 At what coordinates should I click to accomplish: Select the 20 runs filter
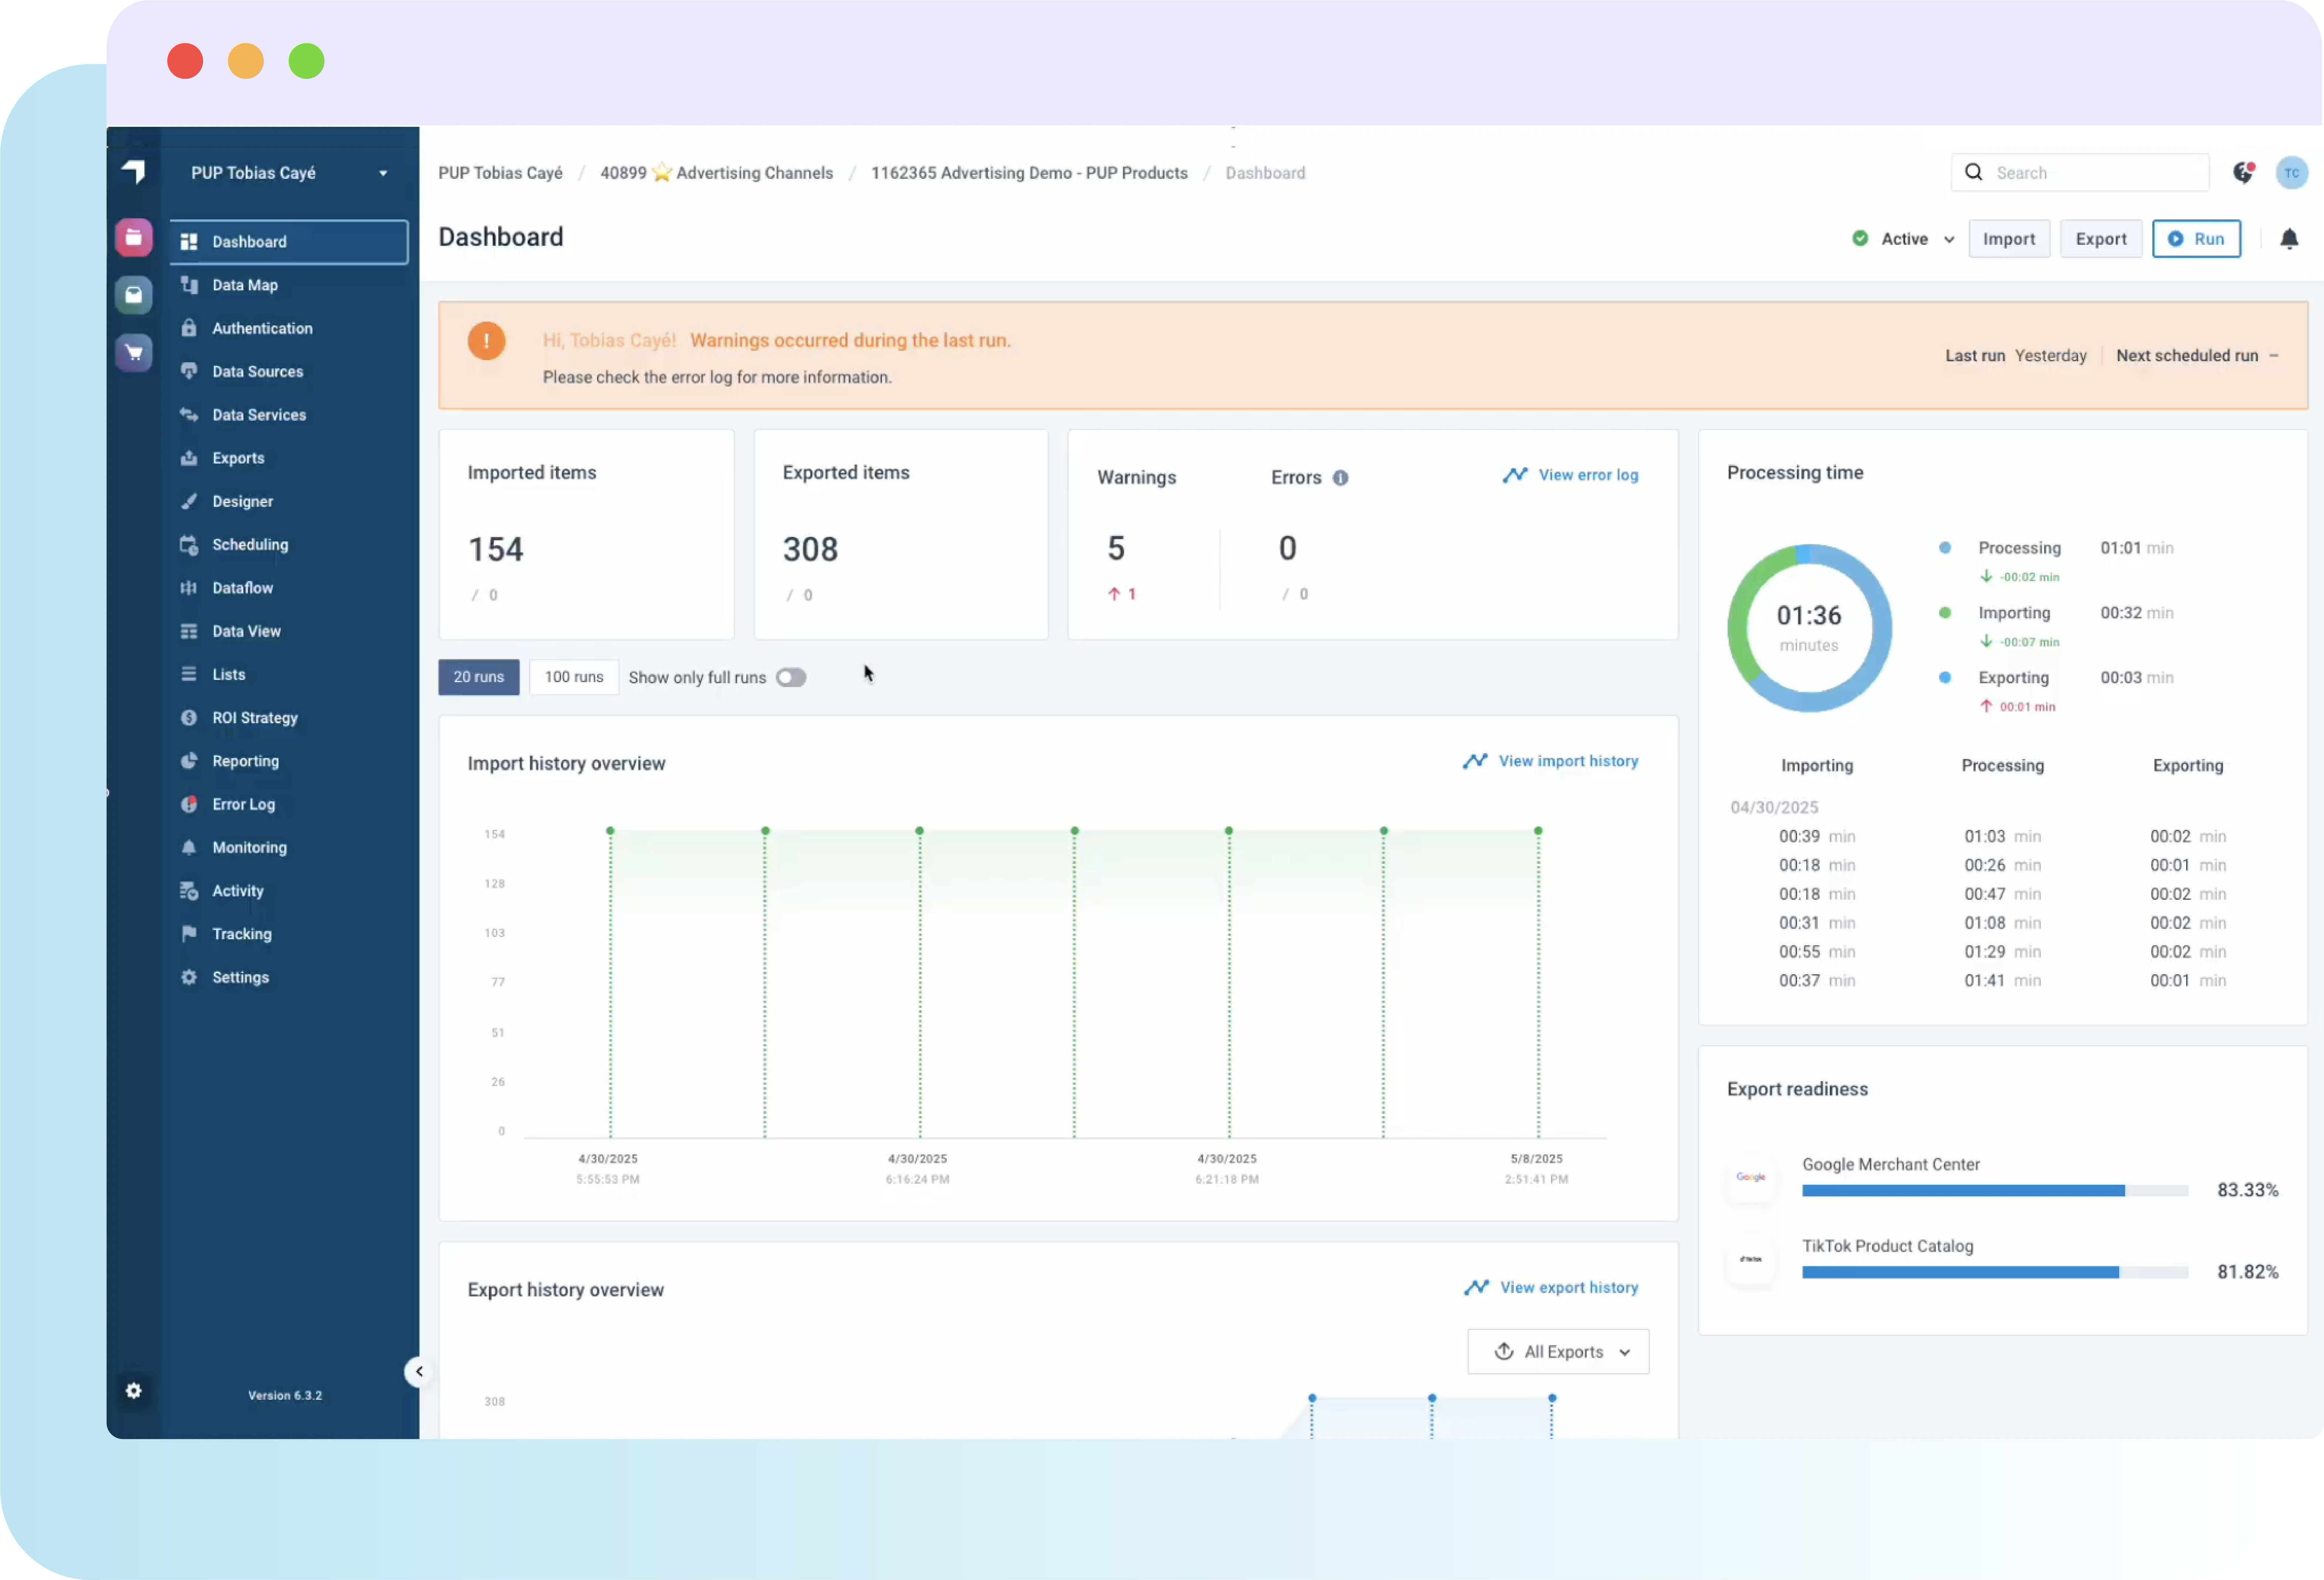(x=478, y=677)
